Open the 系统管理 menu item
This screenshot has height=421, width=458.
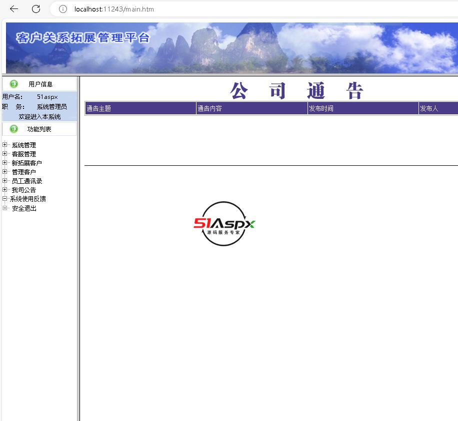[x=24, y=145]
